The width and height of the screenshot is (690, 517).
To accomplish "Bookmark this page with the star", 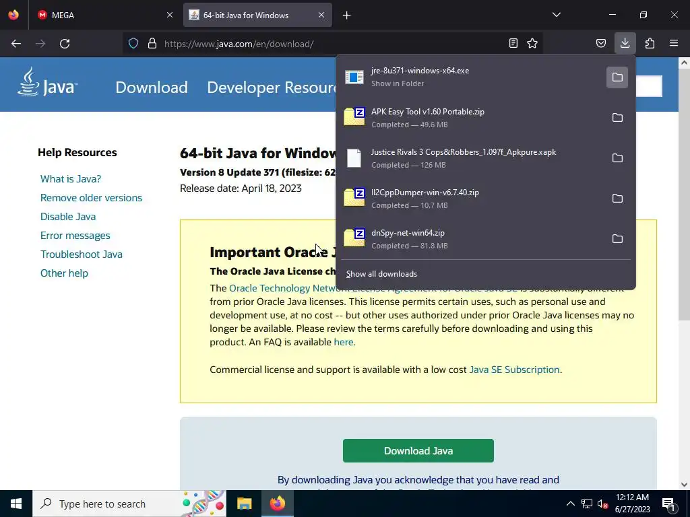I will [x=532, y=44].
